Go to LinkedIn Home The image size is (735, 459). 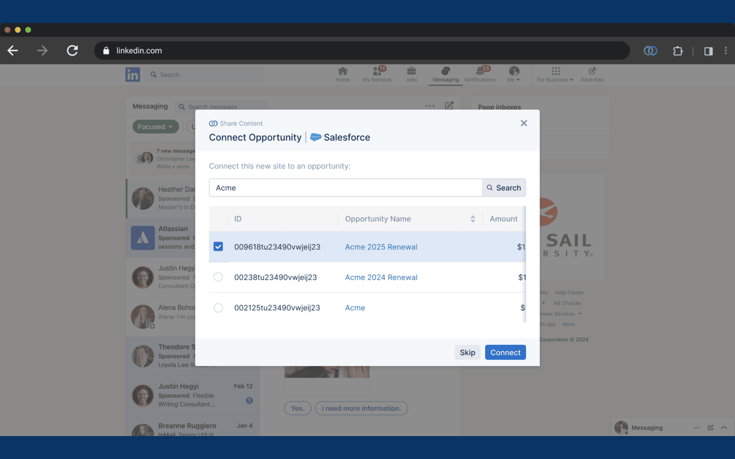pos(343,75)
